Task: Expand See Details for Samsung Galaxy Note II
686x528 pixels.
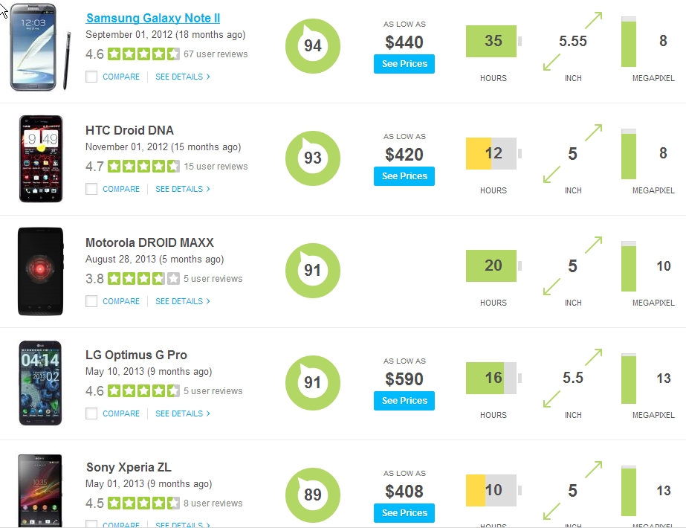Action: point(182,77)
